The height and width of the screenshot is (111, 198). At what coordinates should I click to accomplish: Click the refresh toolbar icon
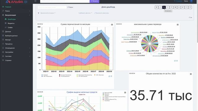tap(171, 7)
